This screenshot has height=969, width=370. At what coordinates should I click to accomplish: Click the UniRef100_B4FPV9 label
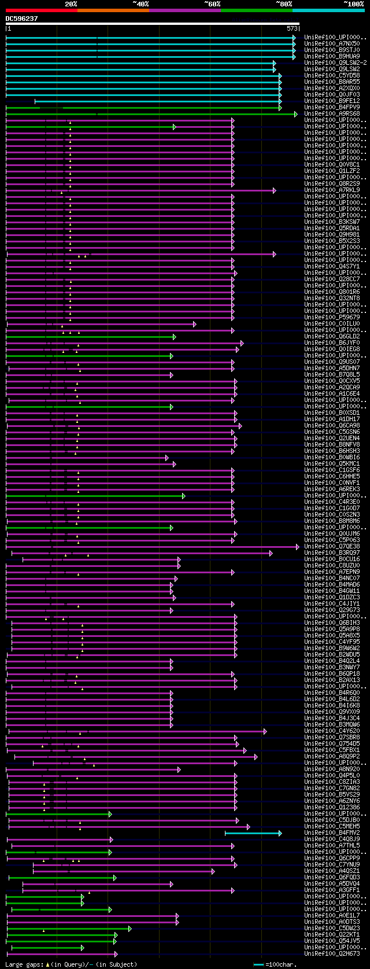point(332,108)
